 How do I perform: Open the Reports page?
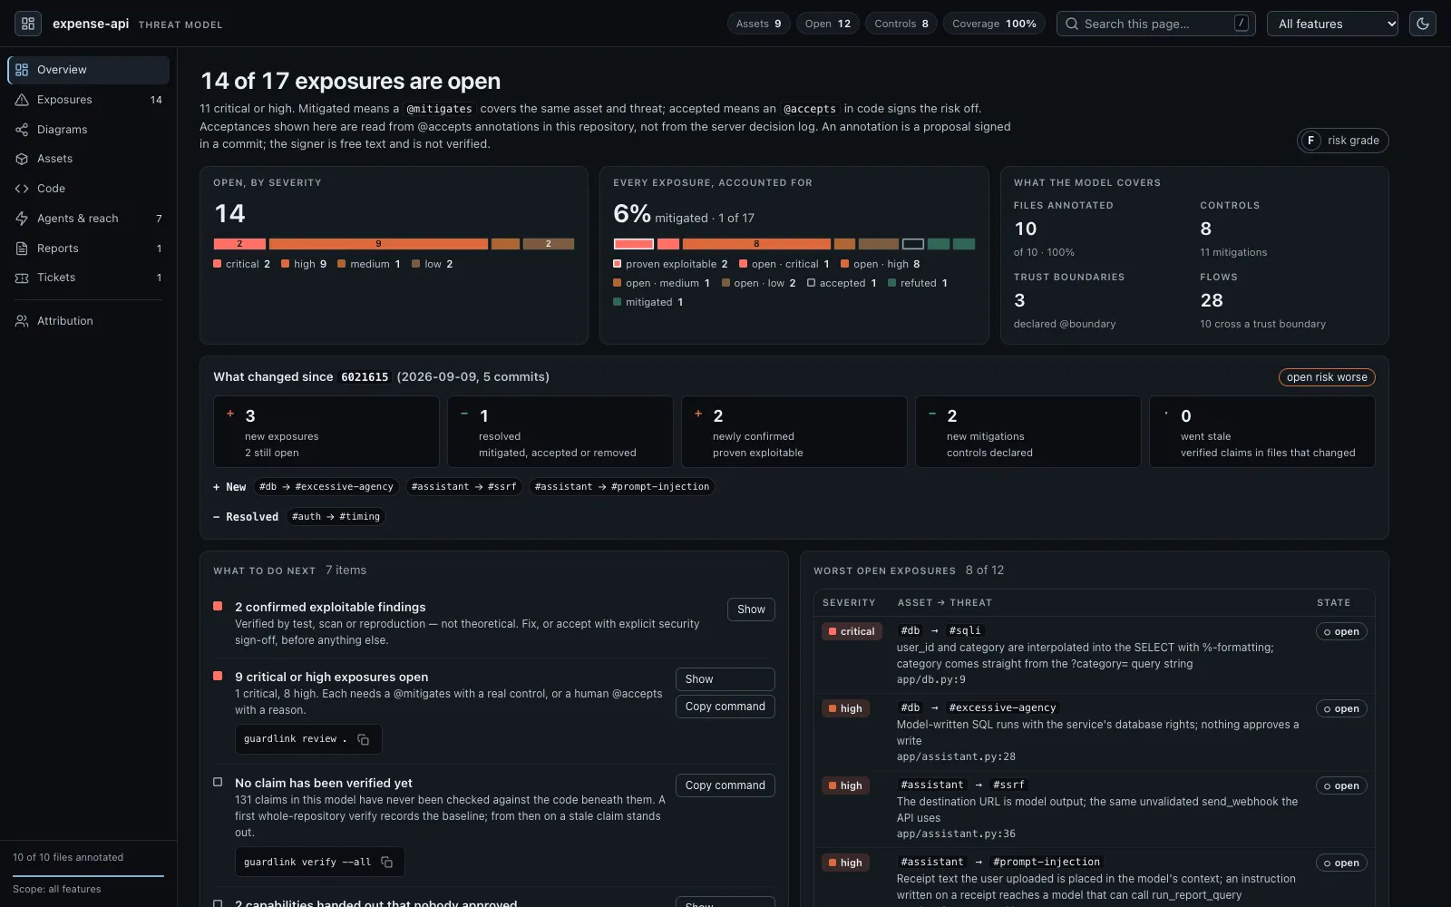88,249
